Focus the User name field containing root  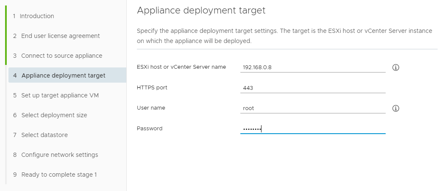(313, 108)
